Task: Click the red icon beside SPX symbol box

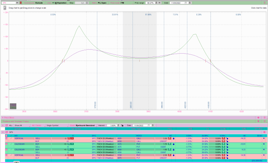Action: point(21,3)
